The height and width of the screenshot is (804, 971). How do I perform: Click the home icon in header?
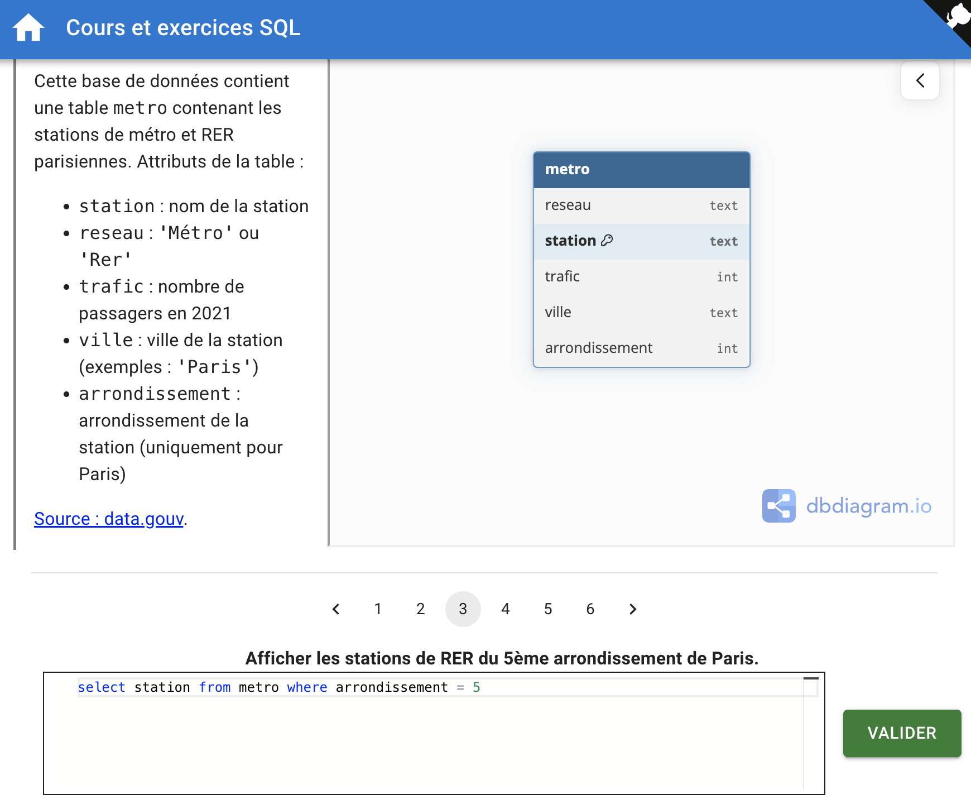28,28
